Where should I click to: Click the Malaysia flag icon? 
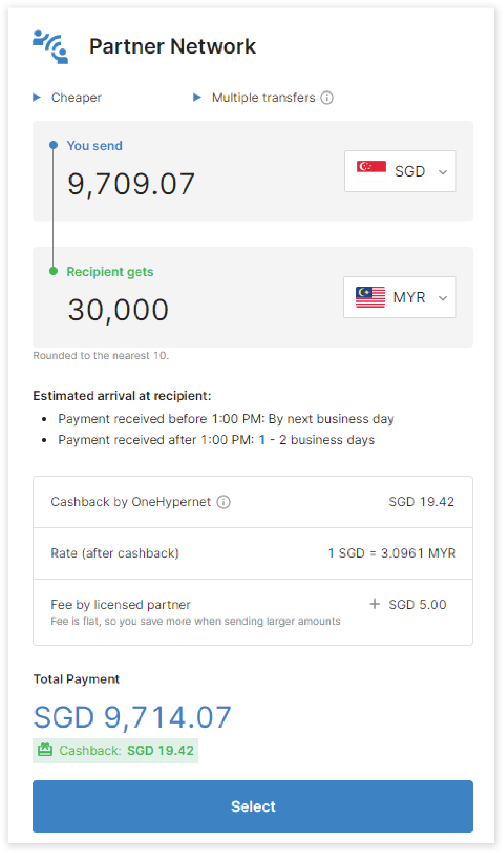370,297
